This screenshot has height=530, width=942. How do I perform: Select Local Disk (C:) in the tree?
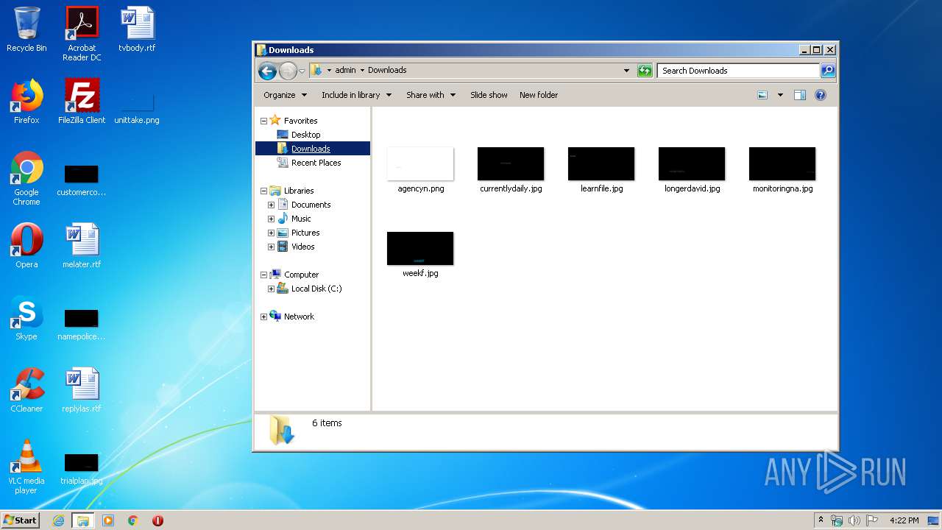[x=316, y=289]
